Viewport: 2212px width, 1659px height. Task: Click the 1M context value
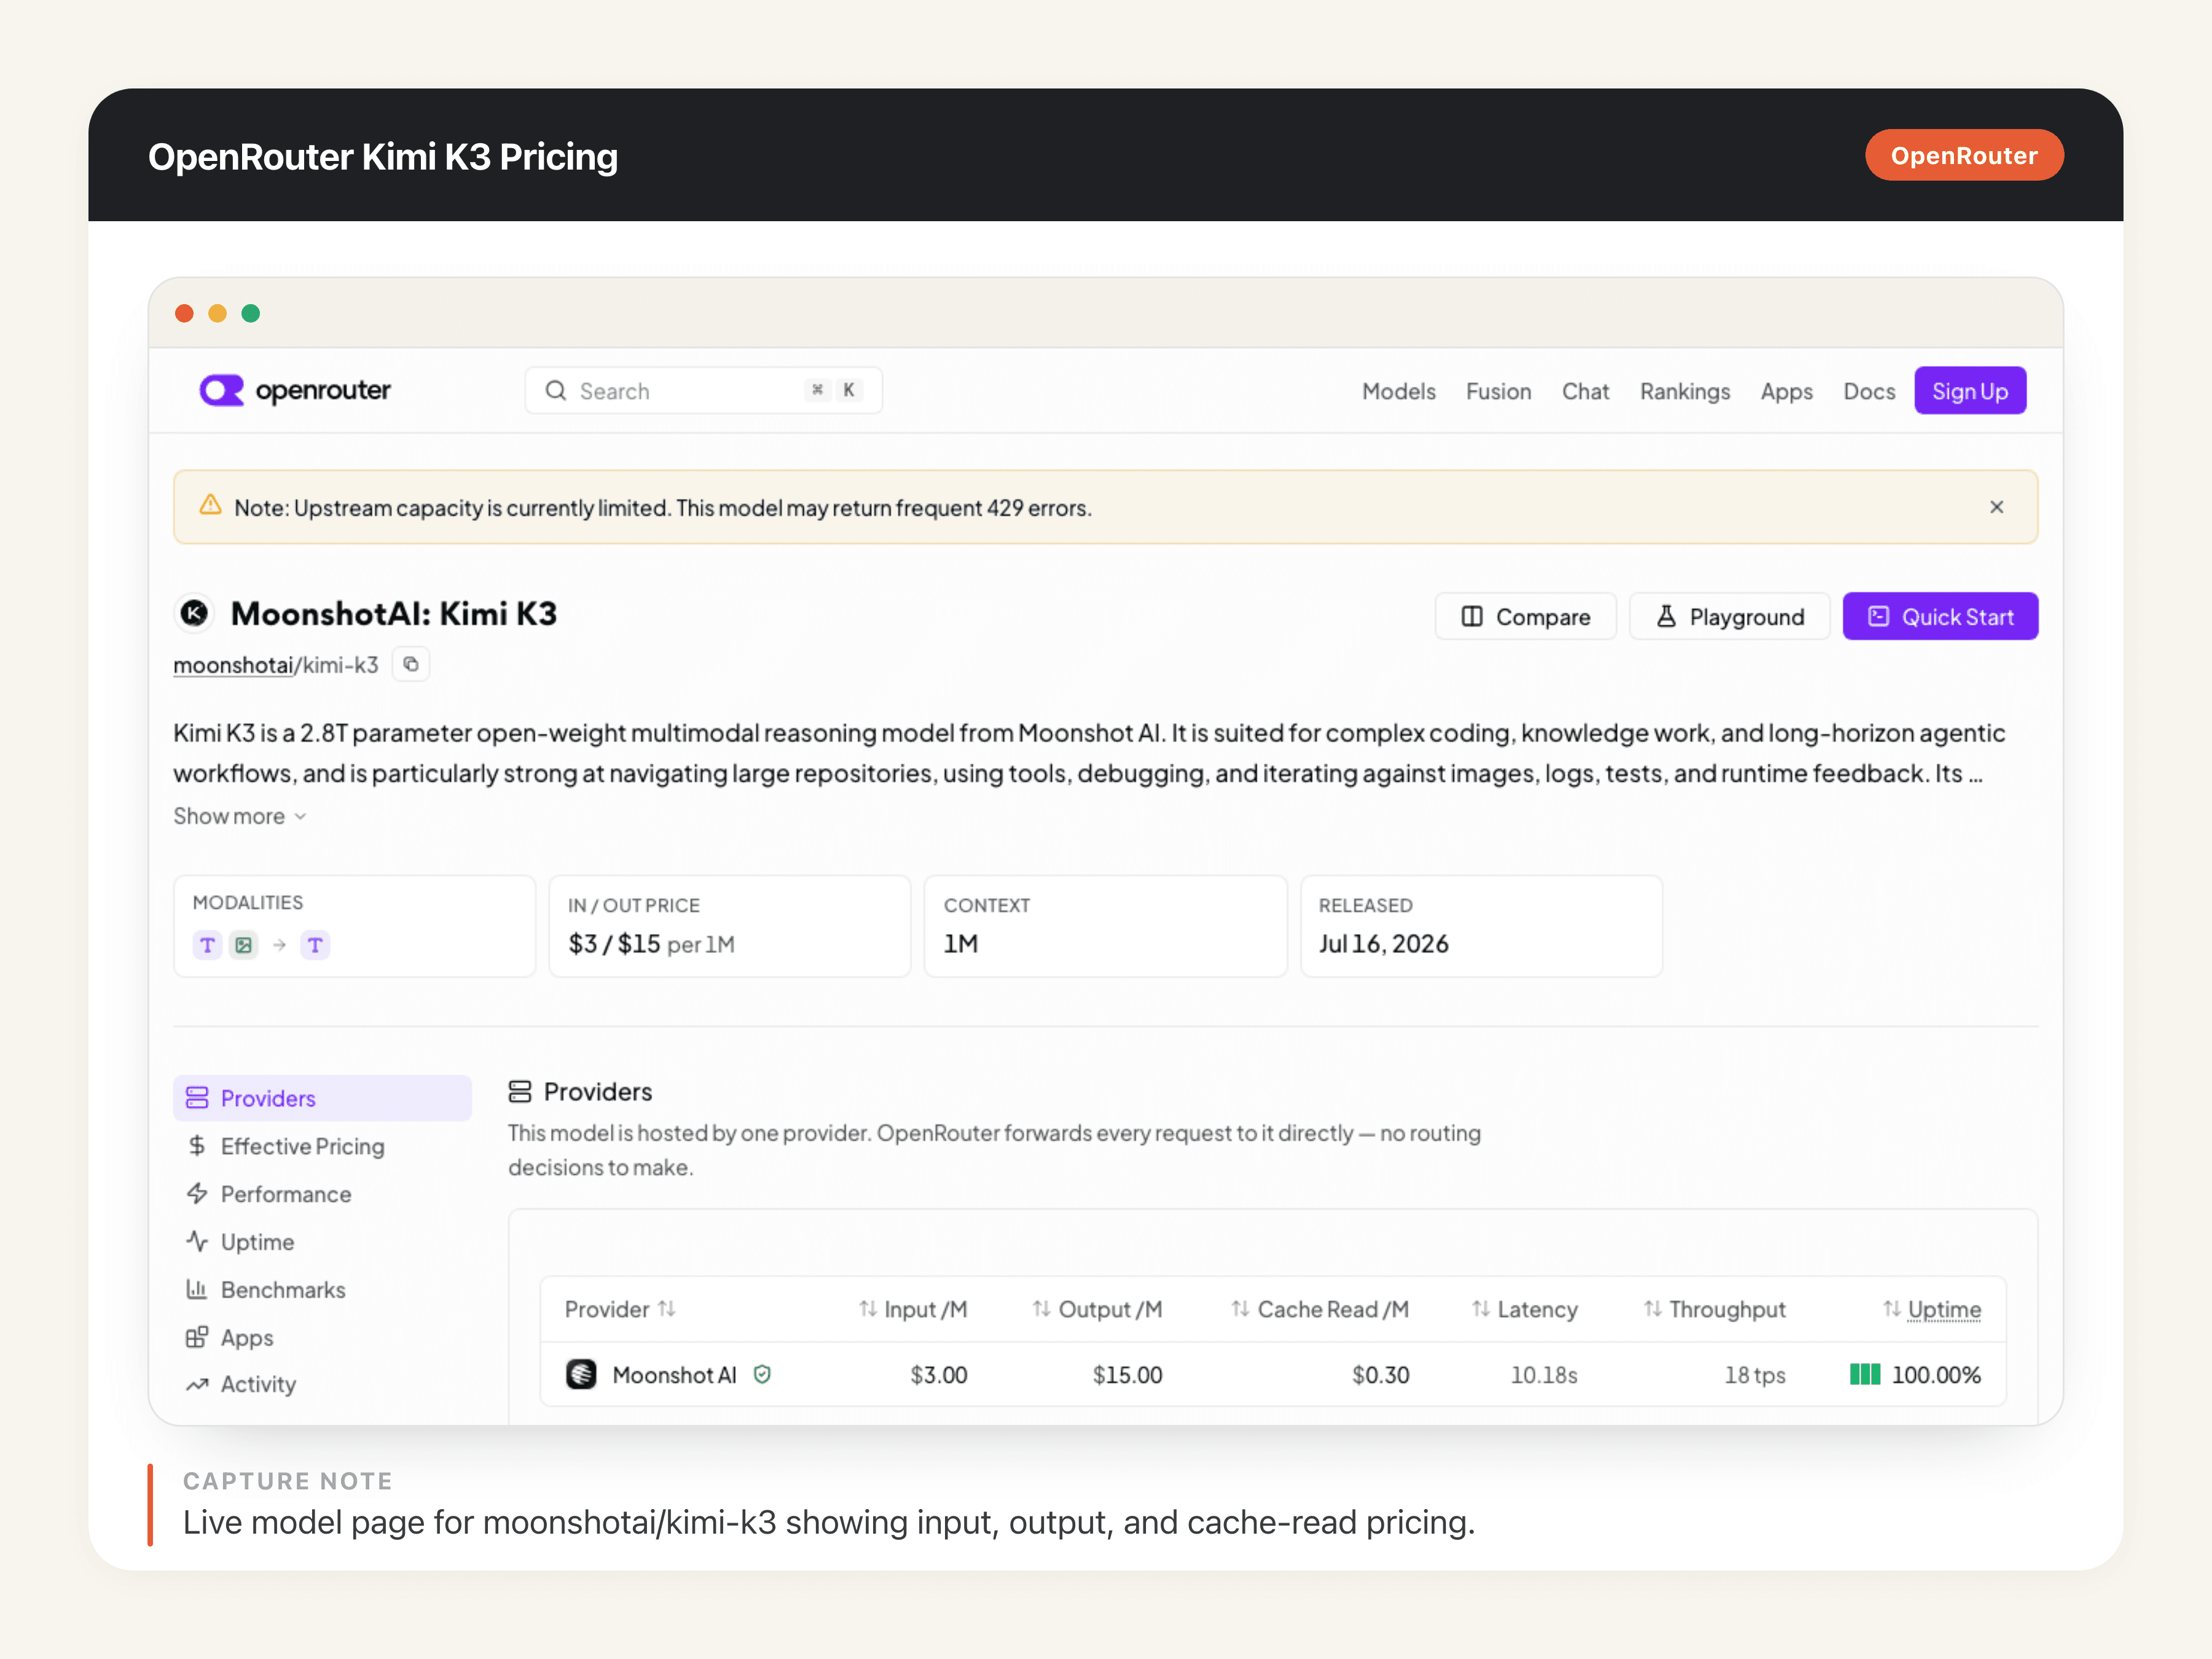(960, 944)
